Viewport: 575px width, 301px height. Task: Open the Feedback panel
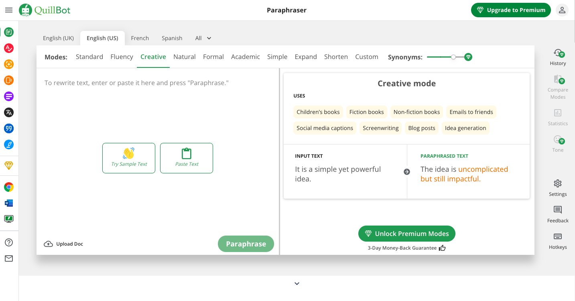pyautogui.click(x=558, y=214)
